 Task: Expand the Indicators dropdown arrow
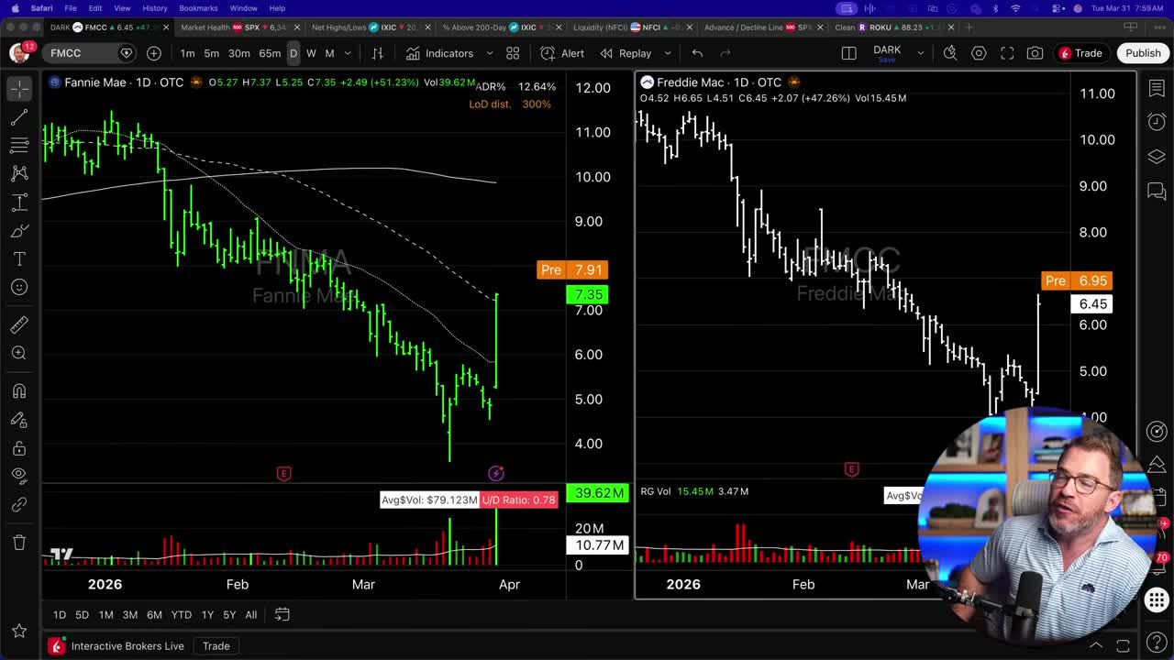pyautogui.click(x=490, y=52)
